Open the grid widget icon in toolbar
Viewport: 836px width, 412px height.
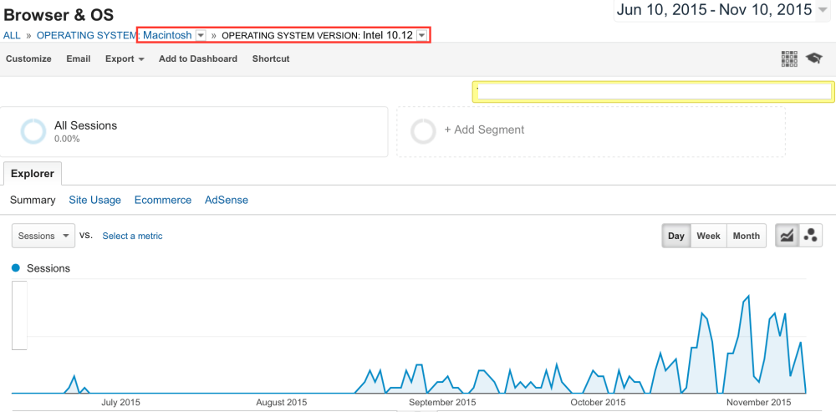(x=788, y=58)
